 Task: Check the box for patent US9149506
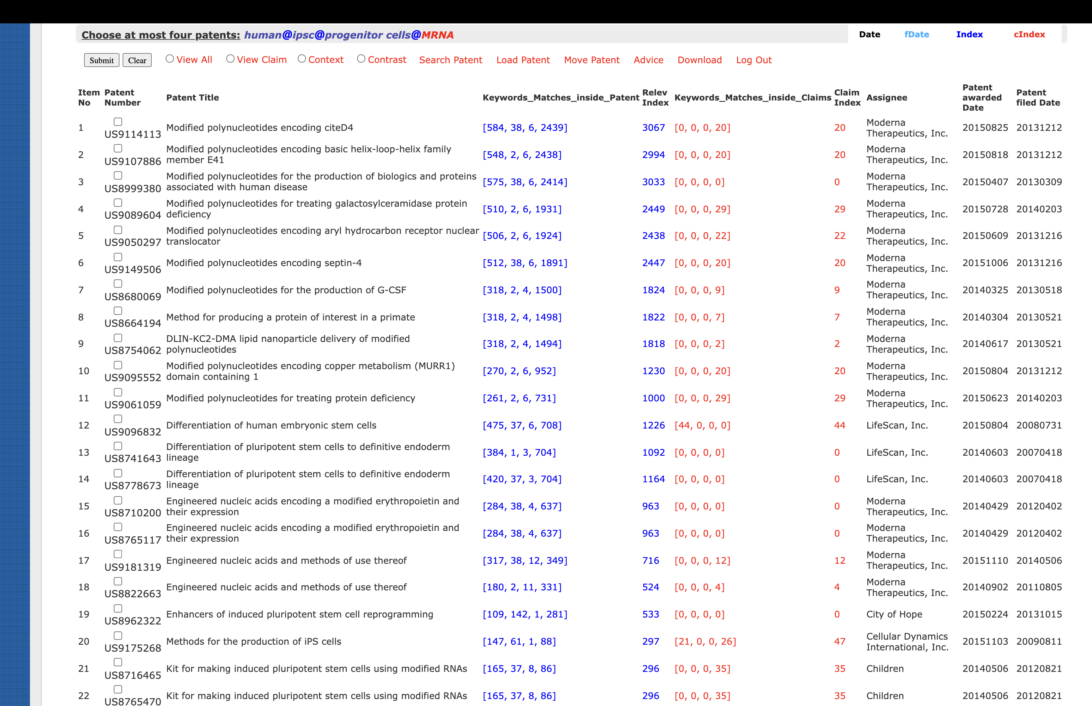(118, 257)
